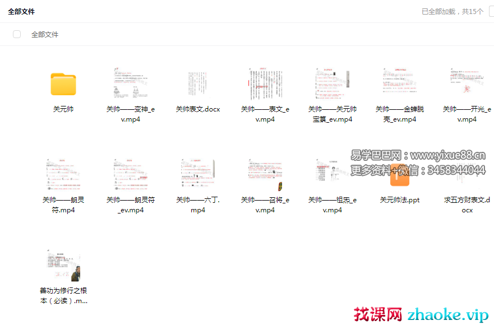Open the 关帅——表文_ev.mp4 video thumbnail
494x325 pixels.
pos(265,84)
